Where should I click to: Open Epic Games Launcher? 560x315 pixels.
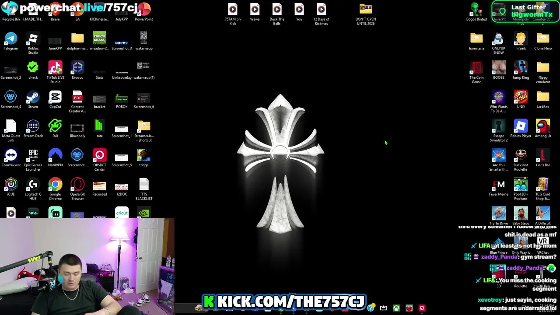(33, 160)
